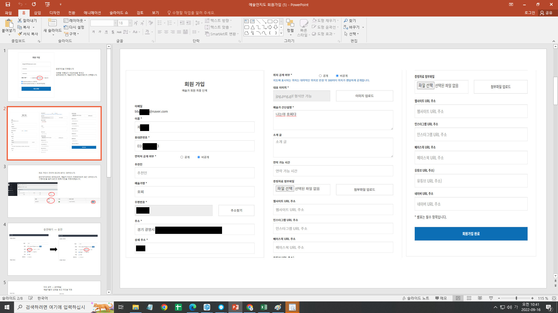The height and width of the screenshot is (313, 558).
Task: Click the Share (공유) button
Action: click(x=546, y=13)
